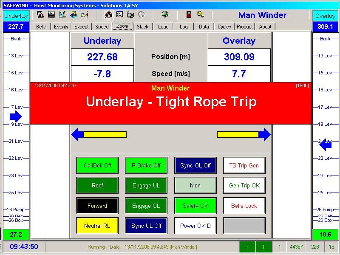Click the red door exit icon
The image size is (340, 255).
[x=189, y=14]
